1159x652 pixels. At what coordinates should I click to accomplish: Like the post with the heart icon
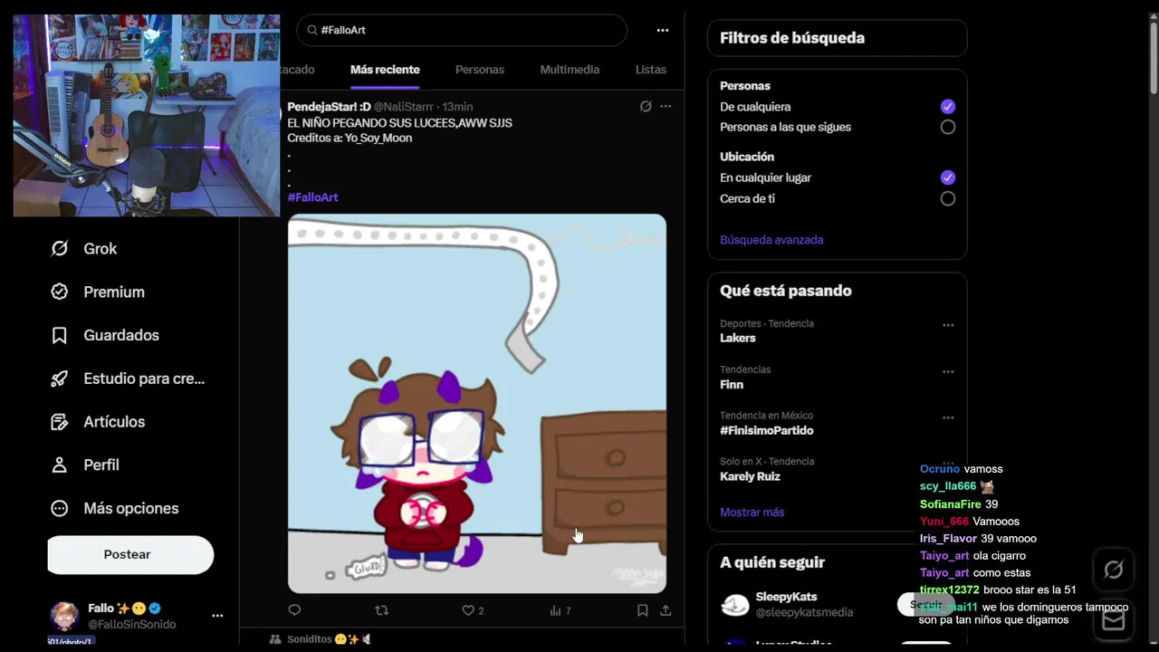[x=468, y=610]
